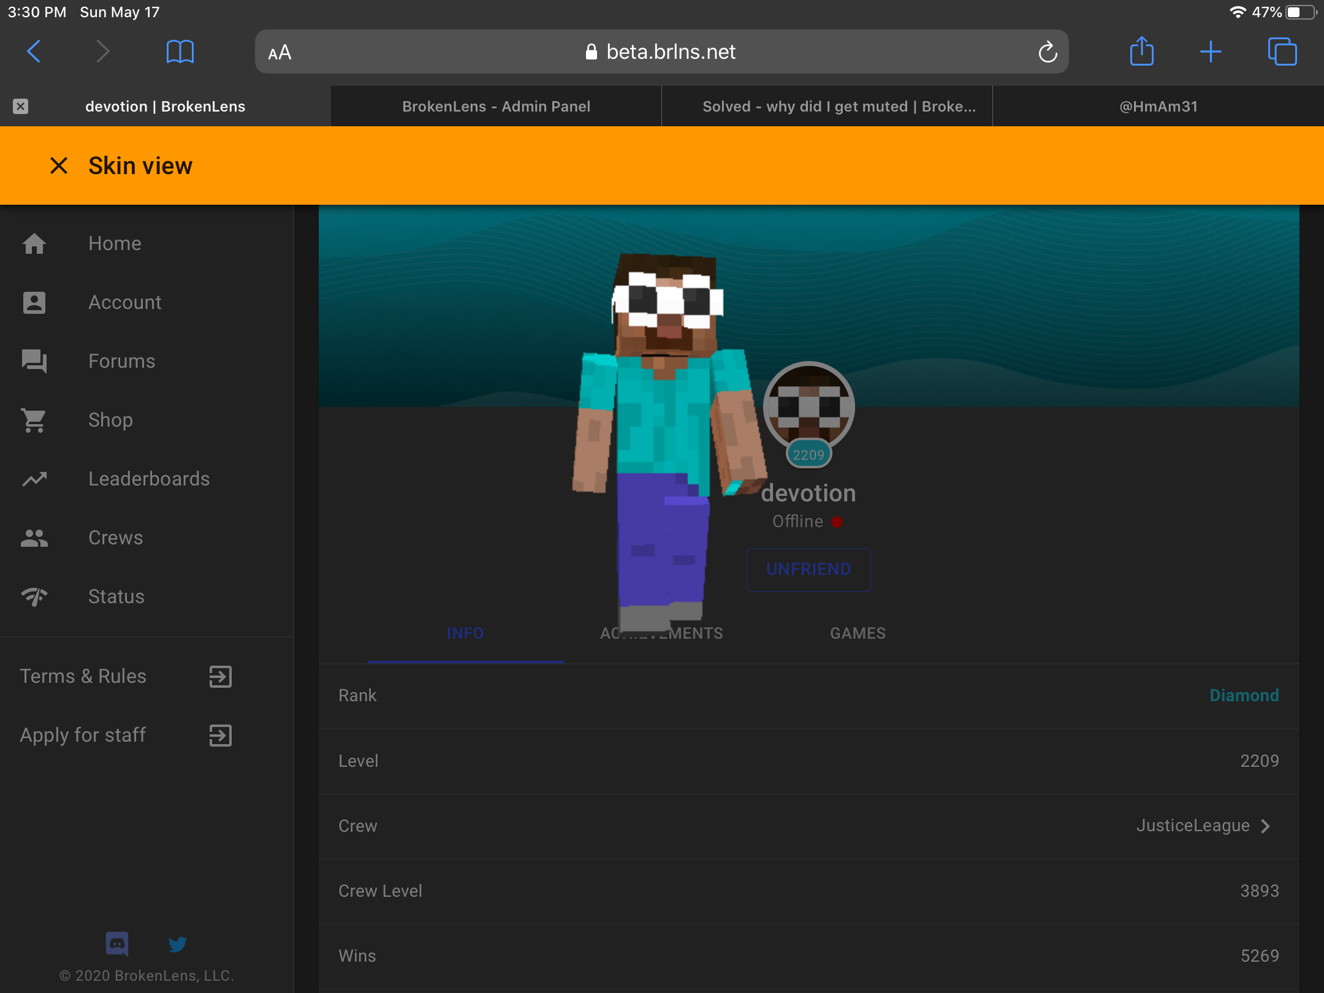
Task: Click devotion's round avatar thumbnail
Action: click(808, 407)
